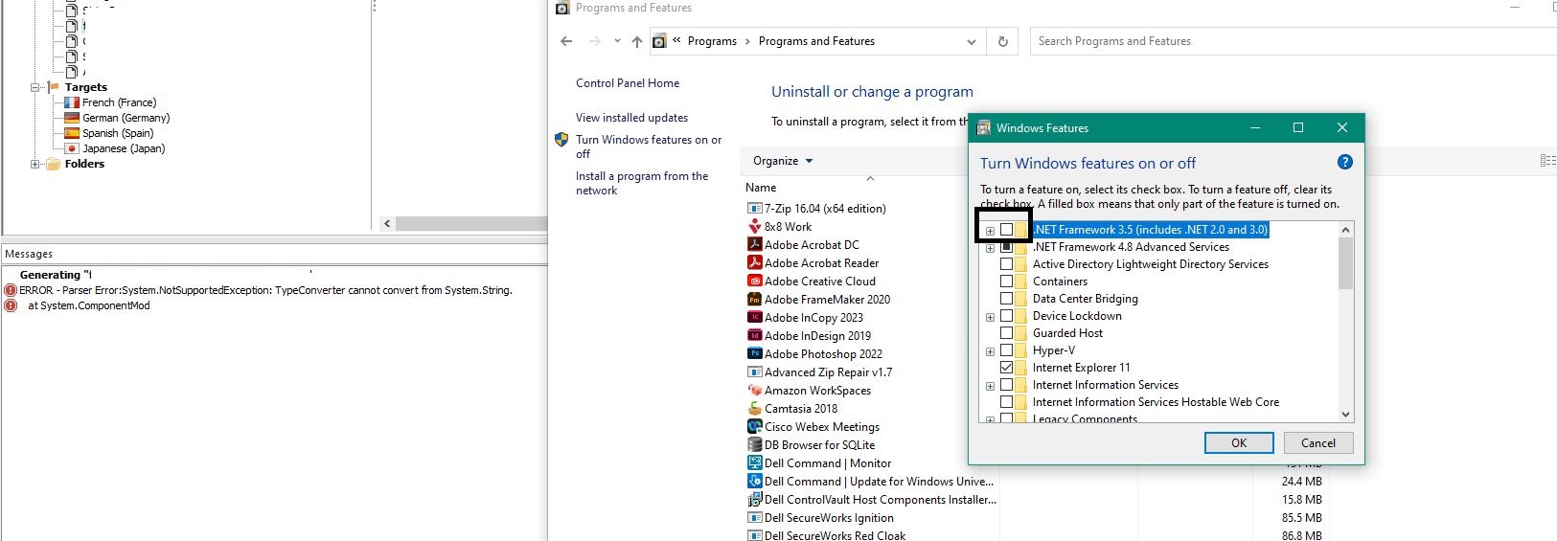This screenshot has width=1557, height=541.
Task: Click scroll-down arrow in Windows Features list
Action: [x=1345, y=414]
